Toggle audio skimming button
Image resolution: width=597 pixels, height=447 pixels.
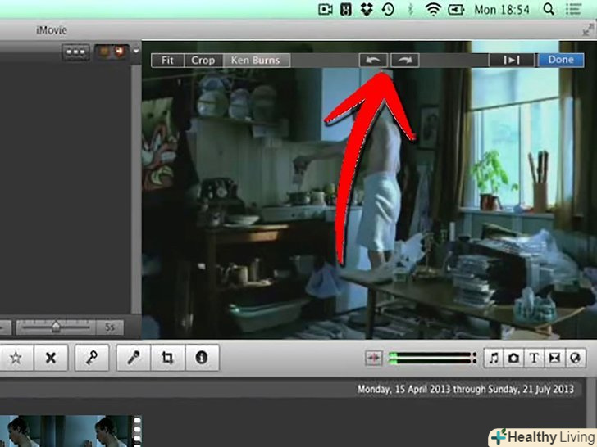pos(373,358)
